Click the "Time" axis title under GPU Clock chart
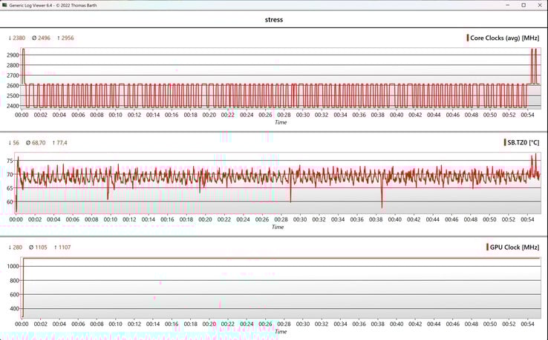The image size is (548, 340). pos(281,332)
